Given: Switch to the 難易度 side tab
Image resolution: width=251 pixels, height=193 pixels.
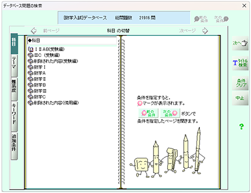Looking at the screenshot, I should point(14,89).
